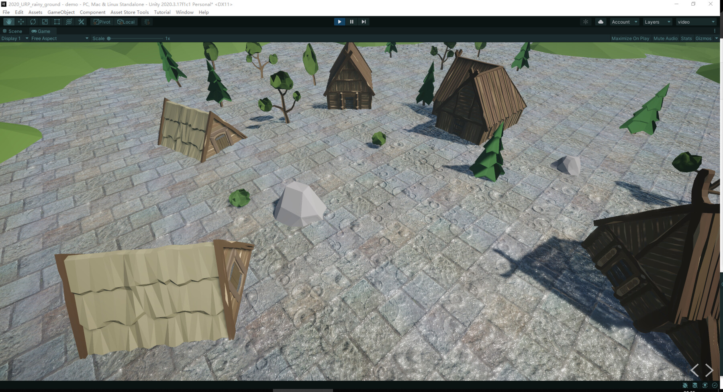Open the Free Aspect dropdown
723x392 pixels.
(59, 38)
